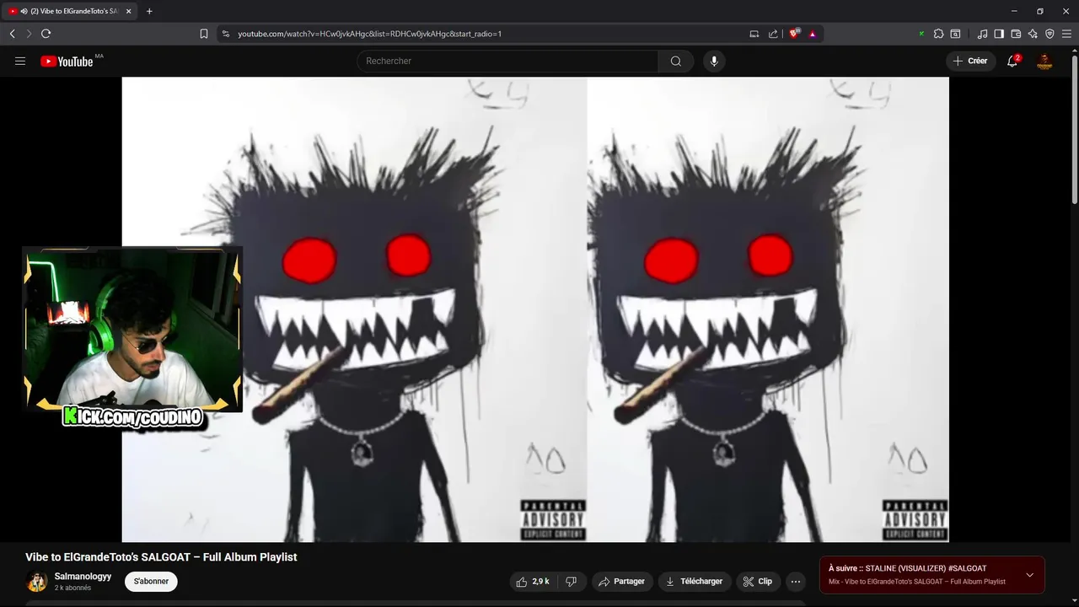Mute the tab via speaker icon
The height and width of the screenshot is (607, 1079).
click(23, 11)
